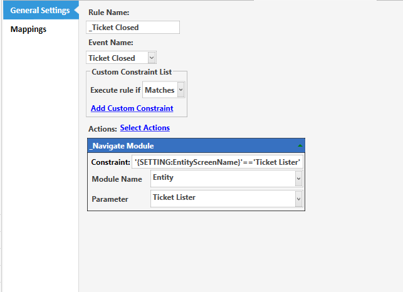The width and height of the screenshot is (403, 292).
Task: Expand the Parameter dropdown arrow
Action: coord(298,199)
